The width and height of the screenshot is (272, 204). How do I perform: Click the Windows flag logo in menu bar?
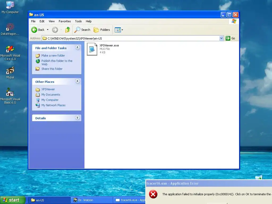(x=234, y=21)
